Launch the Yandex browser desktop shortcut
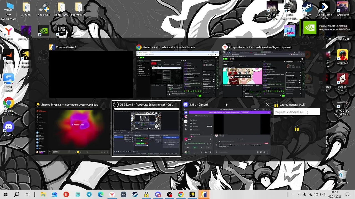Viewport: 355px width, 199px height. [9, 33]
